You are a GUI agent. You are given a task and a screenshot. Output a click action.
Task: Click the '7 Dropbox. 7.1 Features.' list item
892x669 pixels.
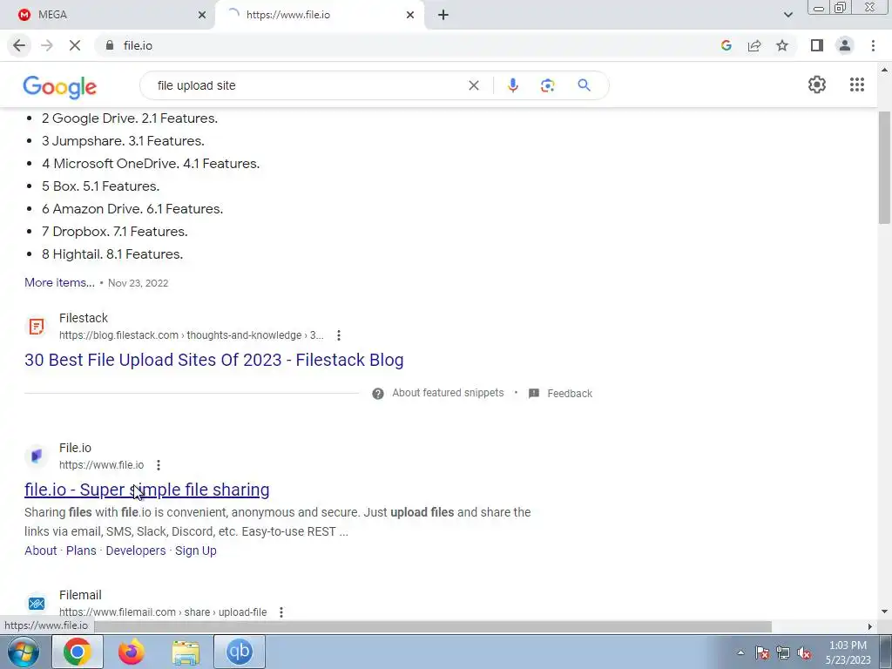coord(114,232)
